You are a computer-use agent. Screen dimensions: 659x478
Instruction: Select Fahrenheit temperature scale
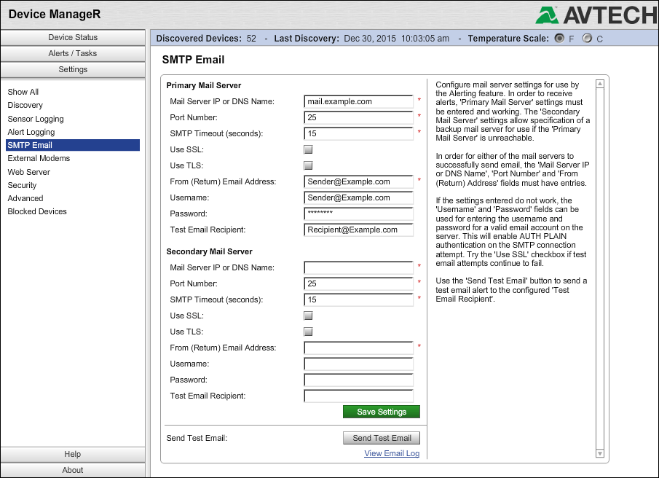tap(559, 39)
